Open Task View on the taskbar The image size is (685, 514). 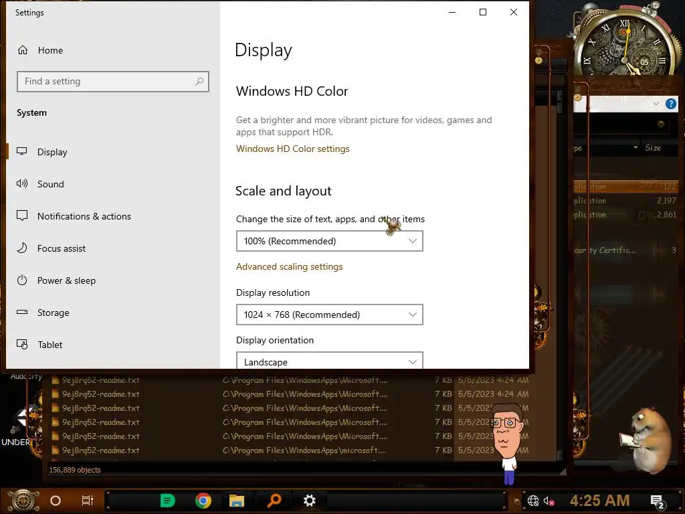click(88, 501)
